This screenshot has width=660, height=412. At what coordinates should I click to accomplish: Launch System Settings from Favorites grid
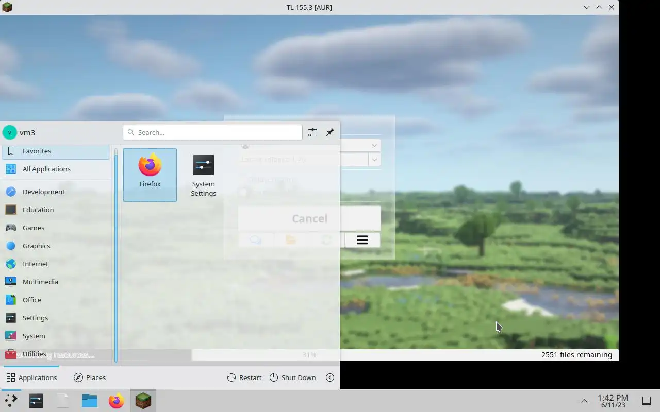tap(203, 175)
